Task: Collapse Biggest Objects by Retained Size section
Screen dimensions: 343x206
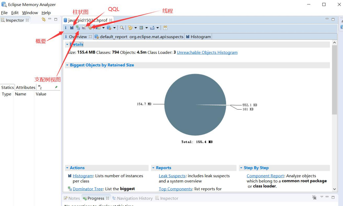Action: point(67,65)
